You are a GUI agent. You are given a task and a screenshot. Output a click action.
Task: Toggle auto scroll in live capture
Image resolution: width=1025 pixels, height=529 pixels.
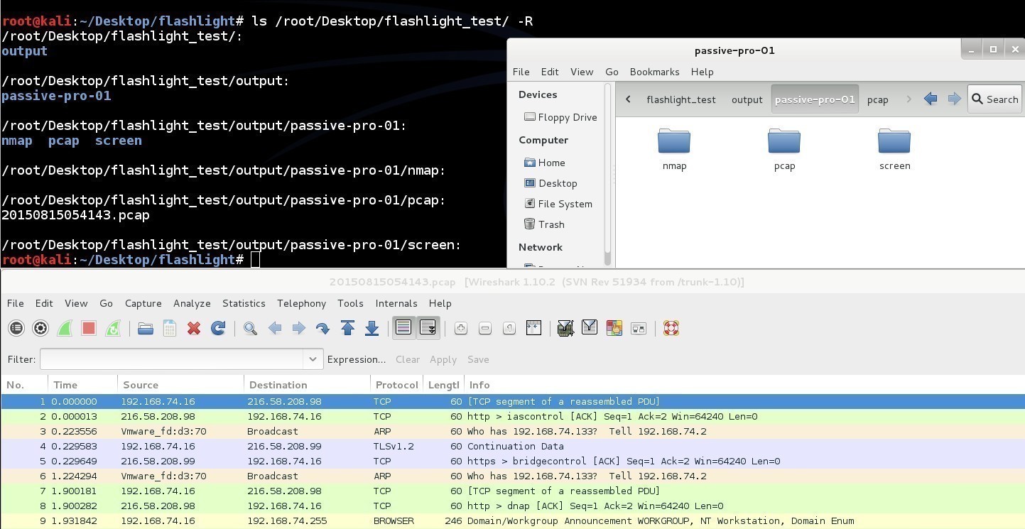428,328
